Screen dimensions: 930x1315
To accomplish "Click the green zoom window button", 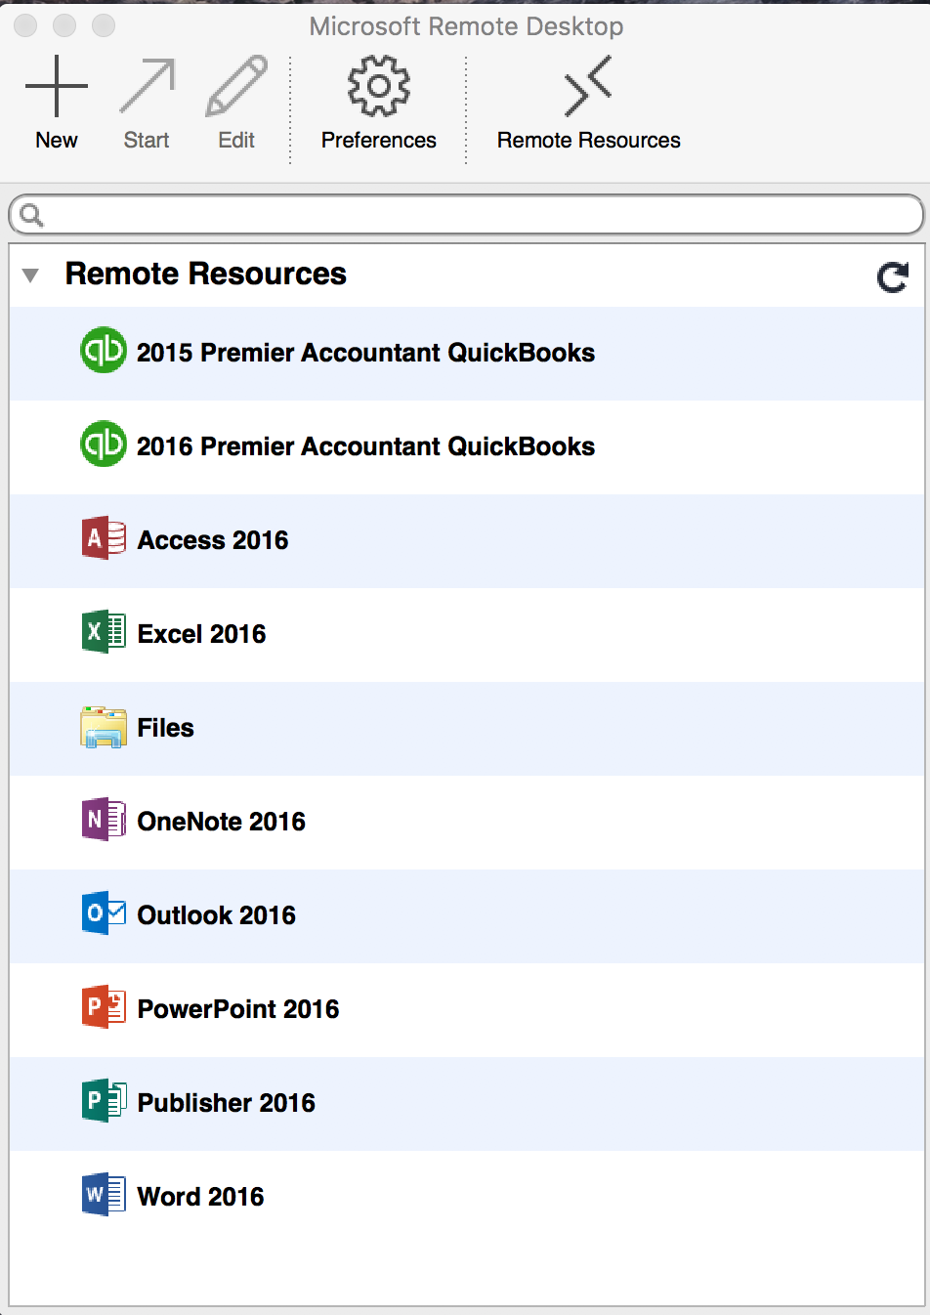I will click(x=104, y=26).
